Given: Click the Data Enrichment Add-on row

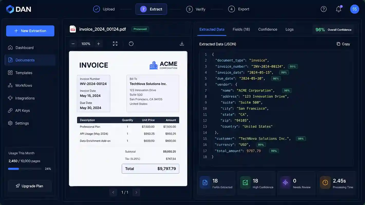Looking at the screenshot, I should (x=128, y=141).
